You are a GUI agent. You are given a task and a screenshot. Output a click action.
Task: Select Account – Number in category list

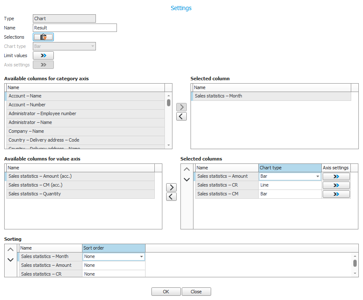tap(84, 105)
